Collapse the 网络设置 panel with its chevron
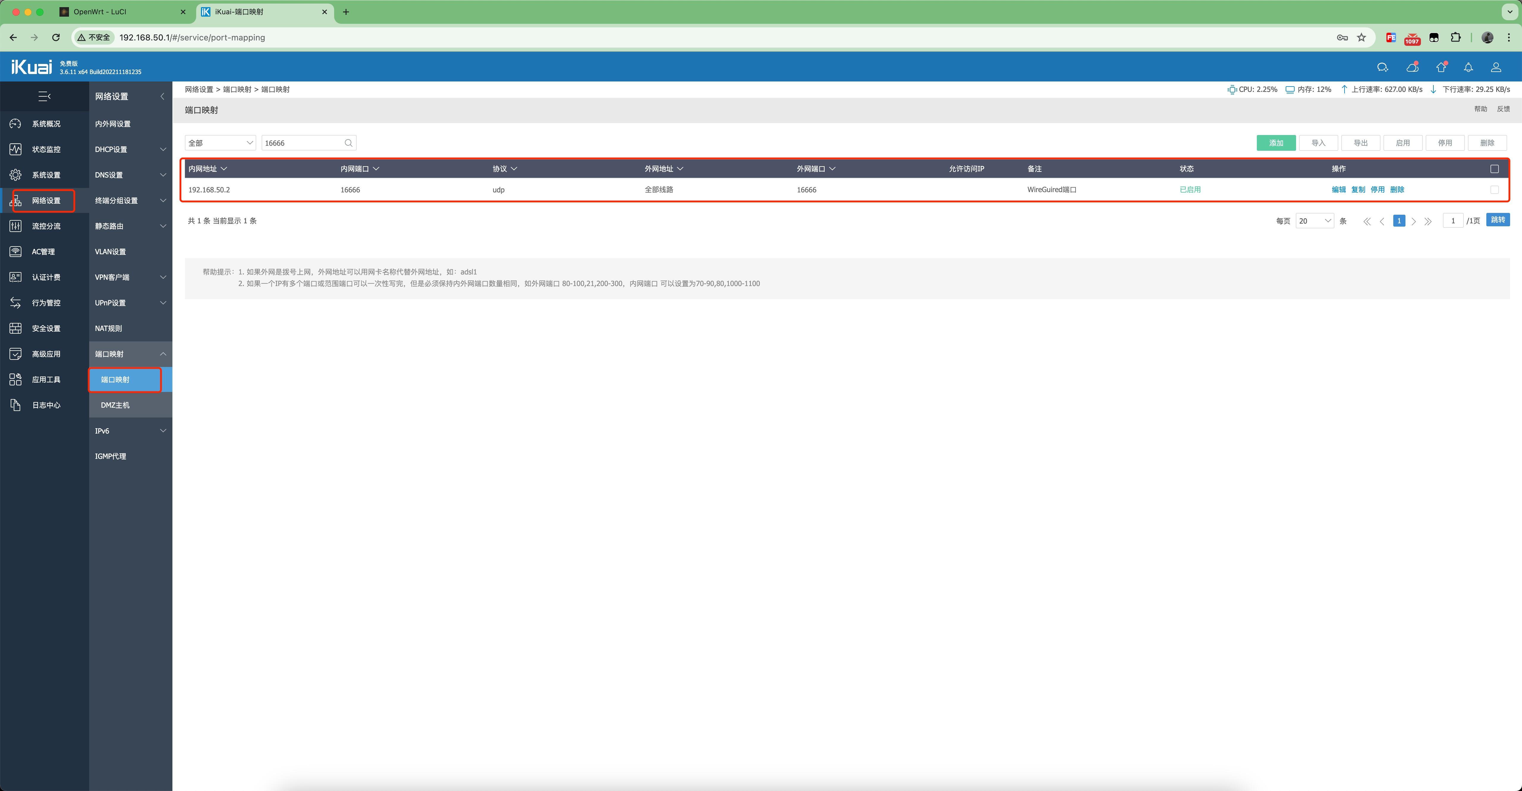 coord(162,96)
